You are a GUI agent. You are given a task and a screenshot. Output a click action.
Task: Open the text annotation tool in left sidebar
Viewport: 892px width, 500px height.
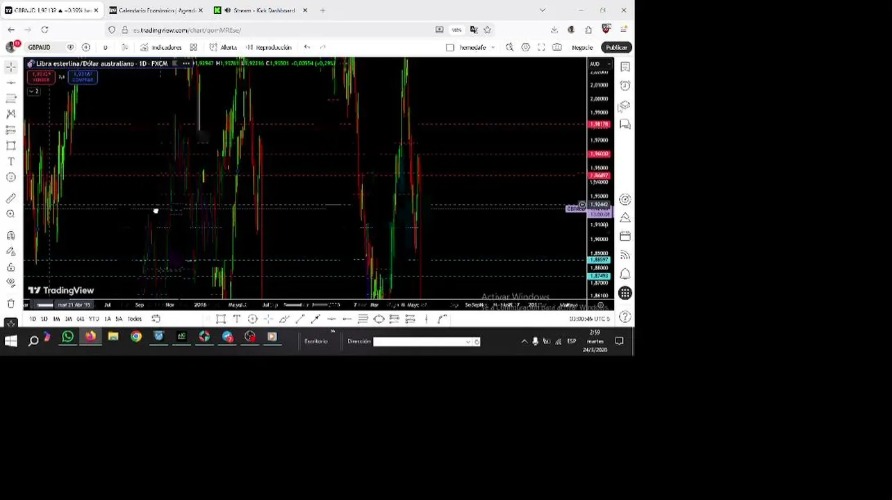[x=11, y=161]
